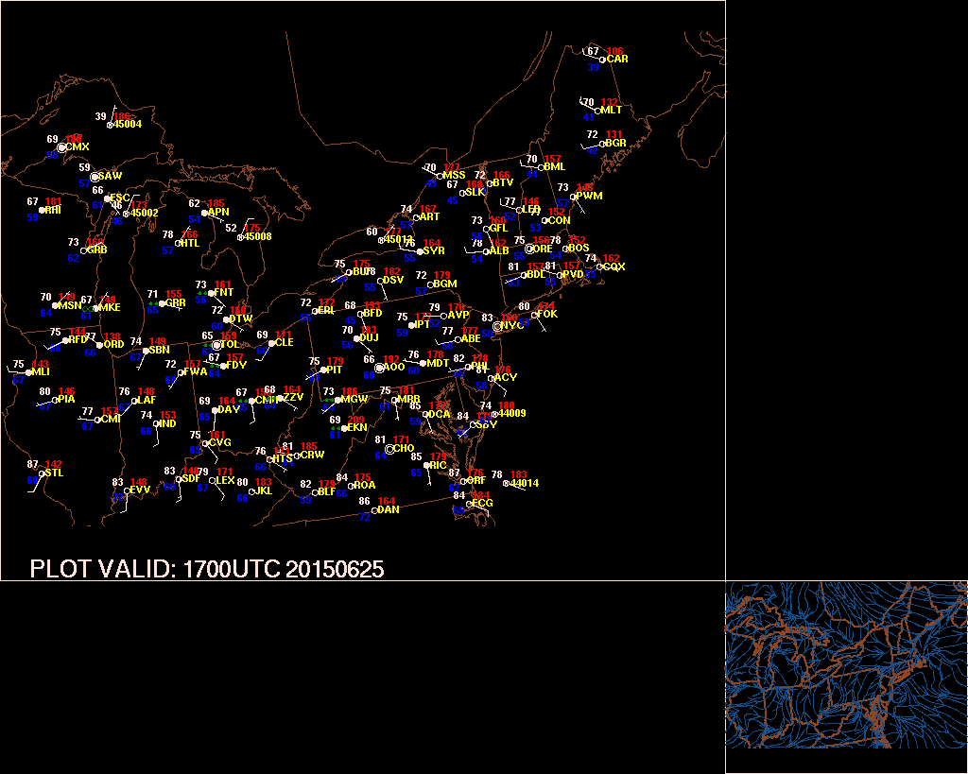Click the PLOT VALID: 1700UTC 20150625 caption
The image size is (968, 774).
tap(207, 569)
